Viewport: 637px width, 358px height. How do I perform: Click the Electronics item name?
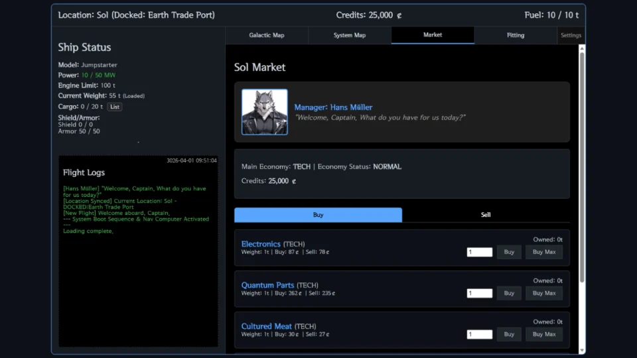point(261,244)
